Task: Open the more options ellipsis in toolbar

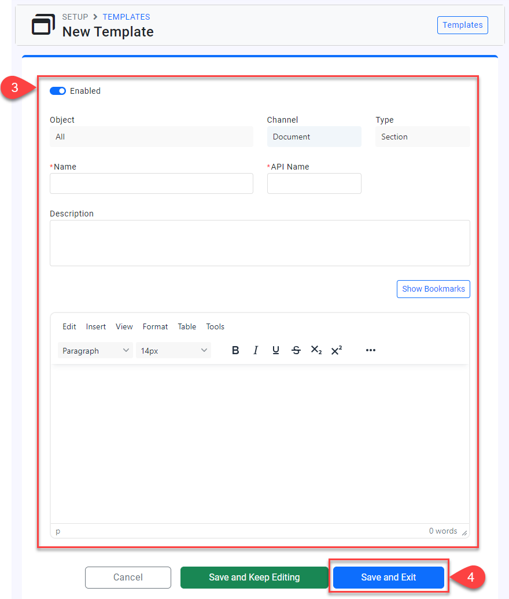Action: pyautogui.click(x=371, y=350)
